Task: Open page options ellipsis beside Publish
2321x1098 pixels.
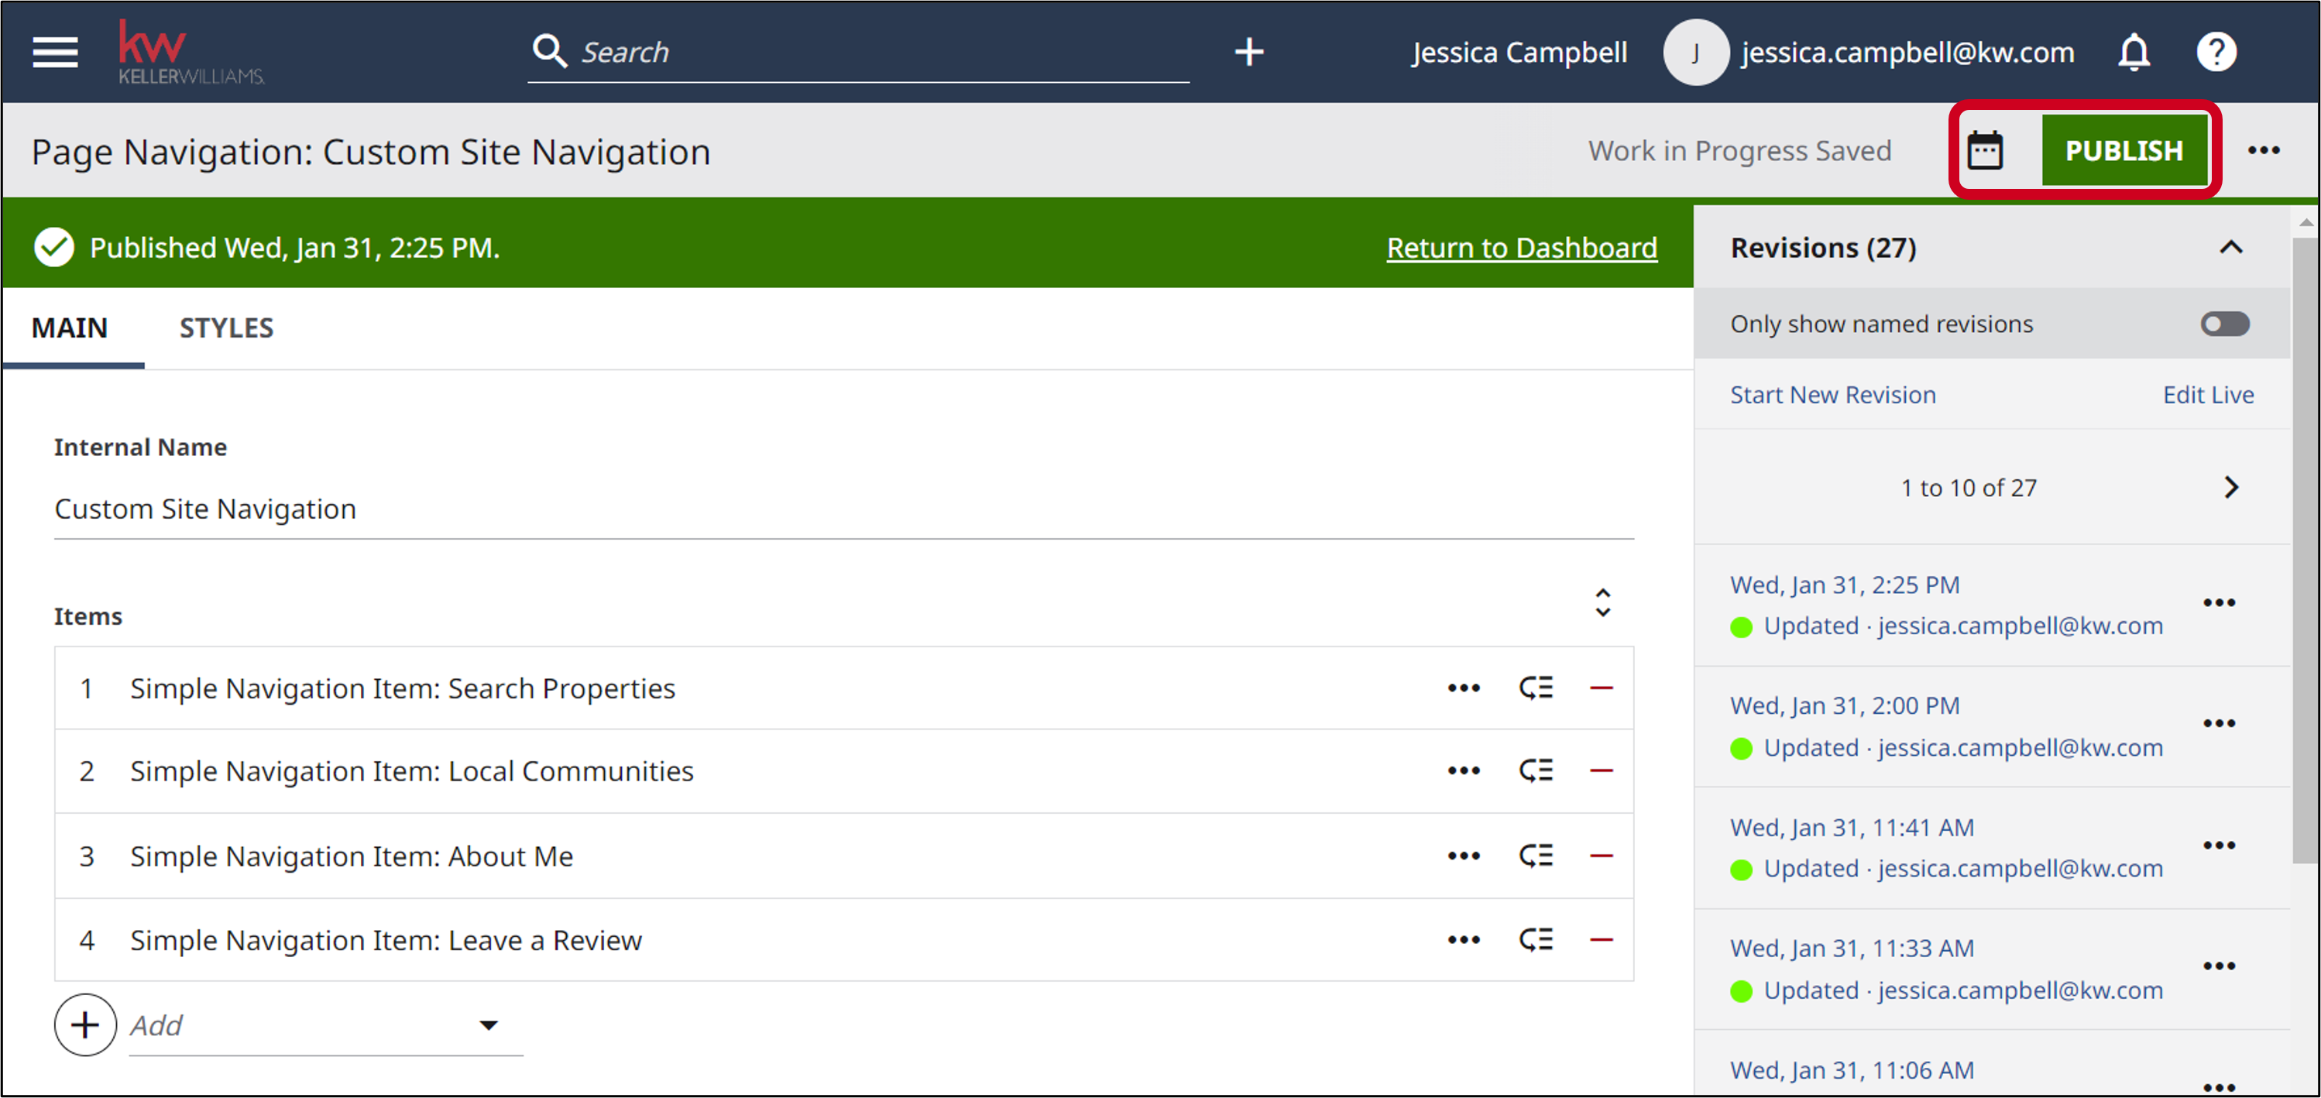Action: coord(2262,150)
